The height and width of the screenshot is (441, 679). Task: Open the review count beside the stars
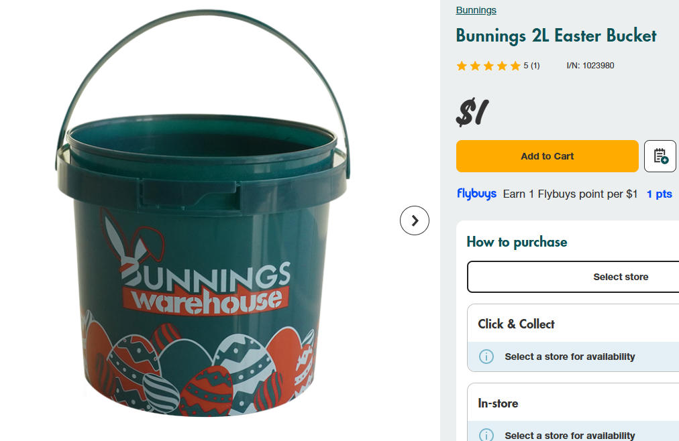(532, 66)
